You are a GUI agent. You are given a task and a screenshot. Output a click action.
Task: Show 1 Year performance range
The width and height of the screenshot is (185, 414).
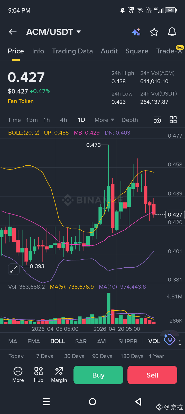[156, 356]
